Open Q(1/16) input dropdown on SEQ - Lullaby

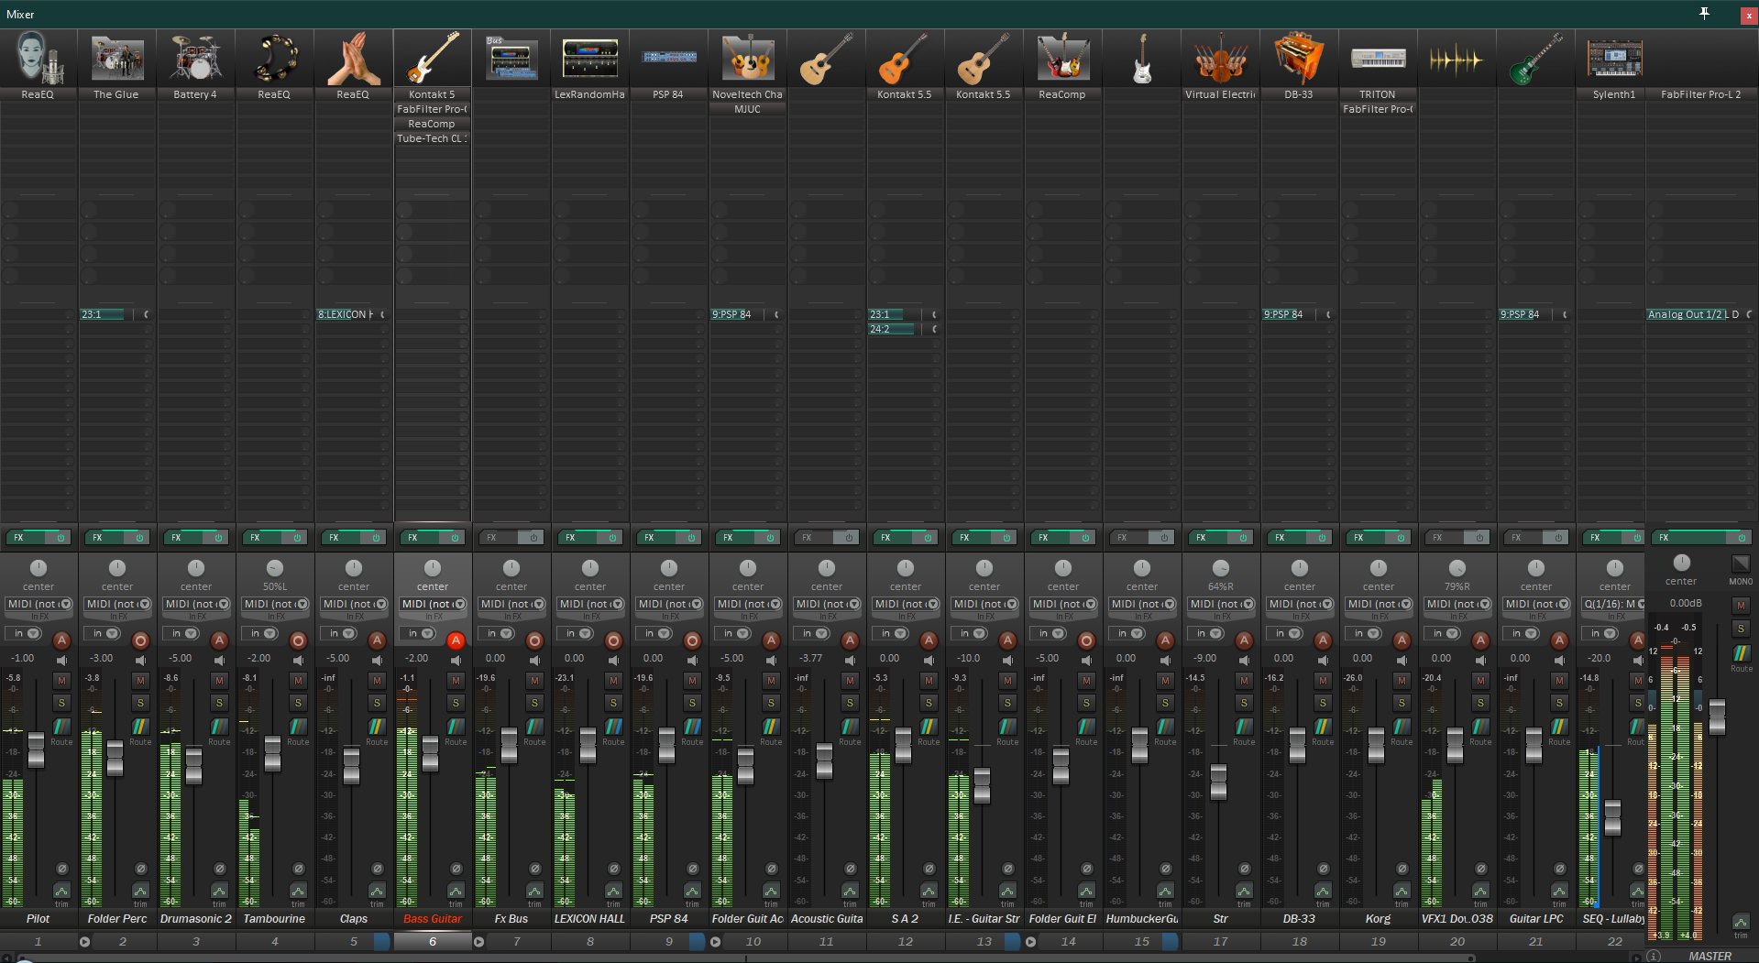[1613, 604]
